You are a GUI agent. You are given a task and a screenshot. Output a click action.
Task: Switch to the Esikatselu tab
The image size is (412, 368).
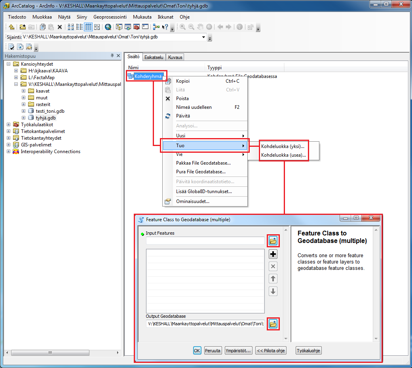coord(154,57)
